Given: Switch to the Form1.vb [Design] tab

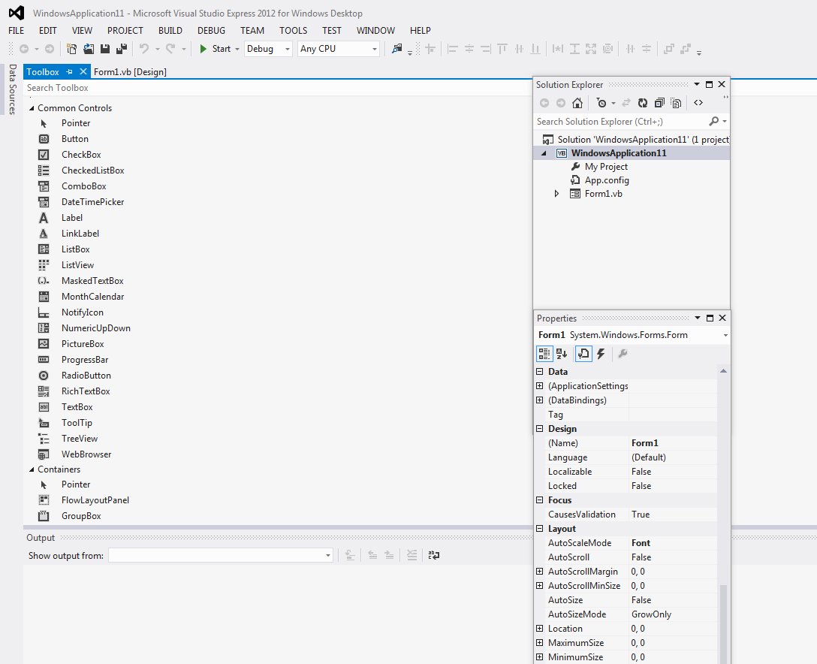Looking at the screenshot, I should point(130,72).
